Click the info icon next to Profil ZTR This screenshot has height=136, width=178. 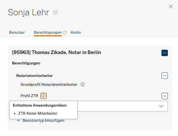tap(43, 96)
